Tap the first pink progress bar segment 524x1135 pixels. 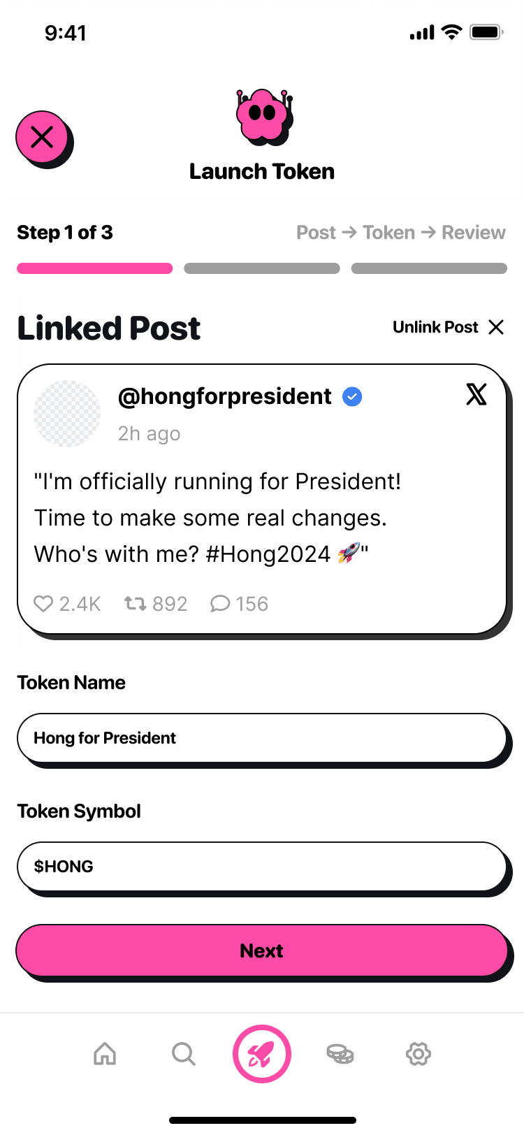(x=94, y=268)
